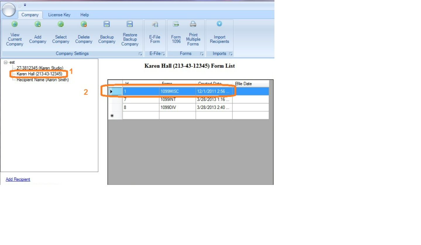Open the E-File Form tool
Image resolution: width=421 pixels, height=245 pixels.
coord(155,34)
